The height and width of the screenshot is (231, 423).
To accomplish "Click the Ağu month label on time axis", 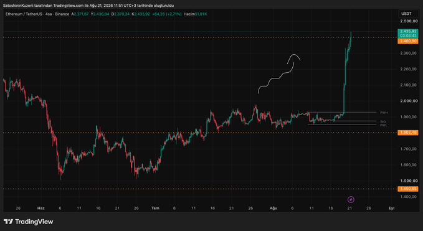I will pos(273,208).
